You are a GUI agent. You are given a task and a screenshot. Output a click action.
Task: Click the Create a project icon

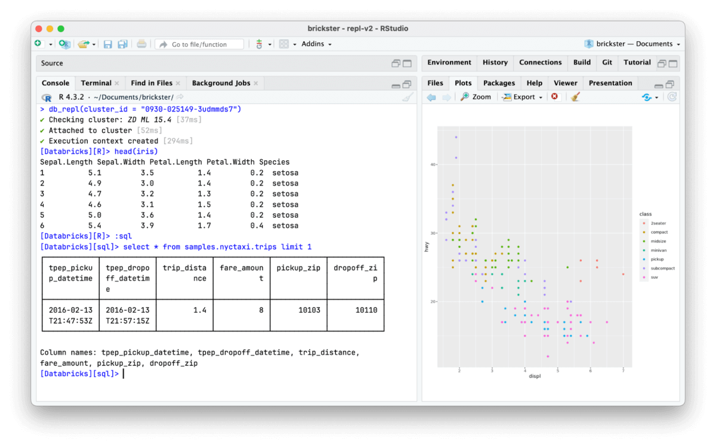pyautogui.click(x=64, y=44)
